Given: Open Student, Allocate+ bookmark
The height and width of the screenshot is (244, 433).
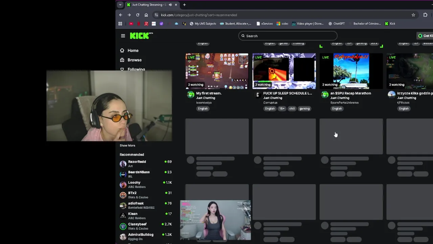Looking at the screenshot, I should 235,24.
